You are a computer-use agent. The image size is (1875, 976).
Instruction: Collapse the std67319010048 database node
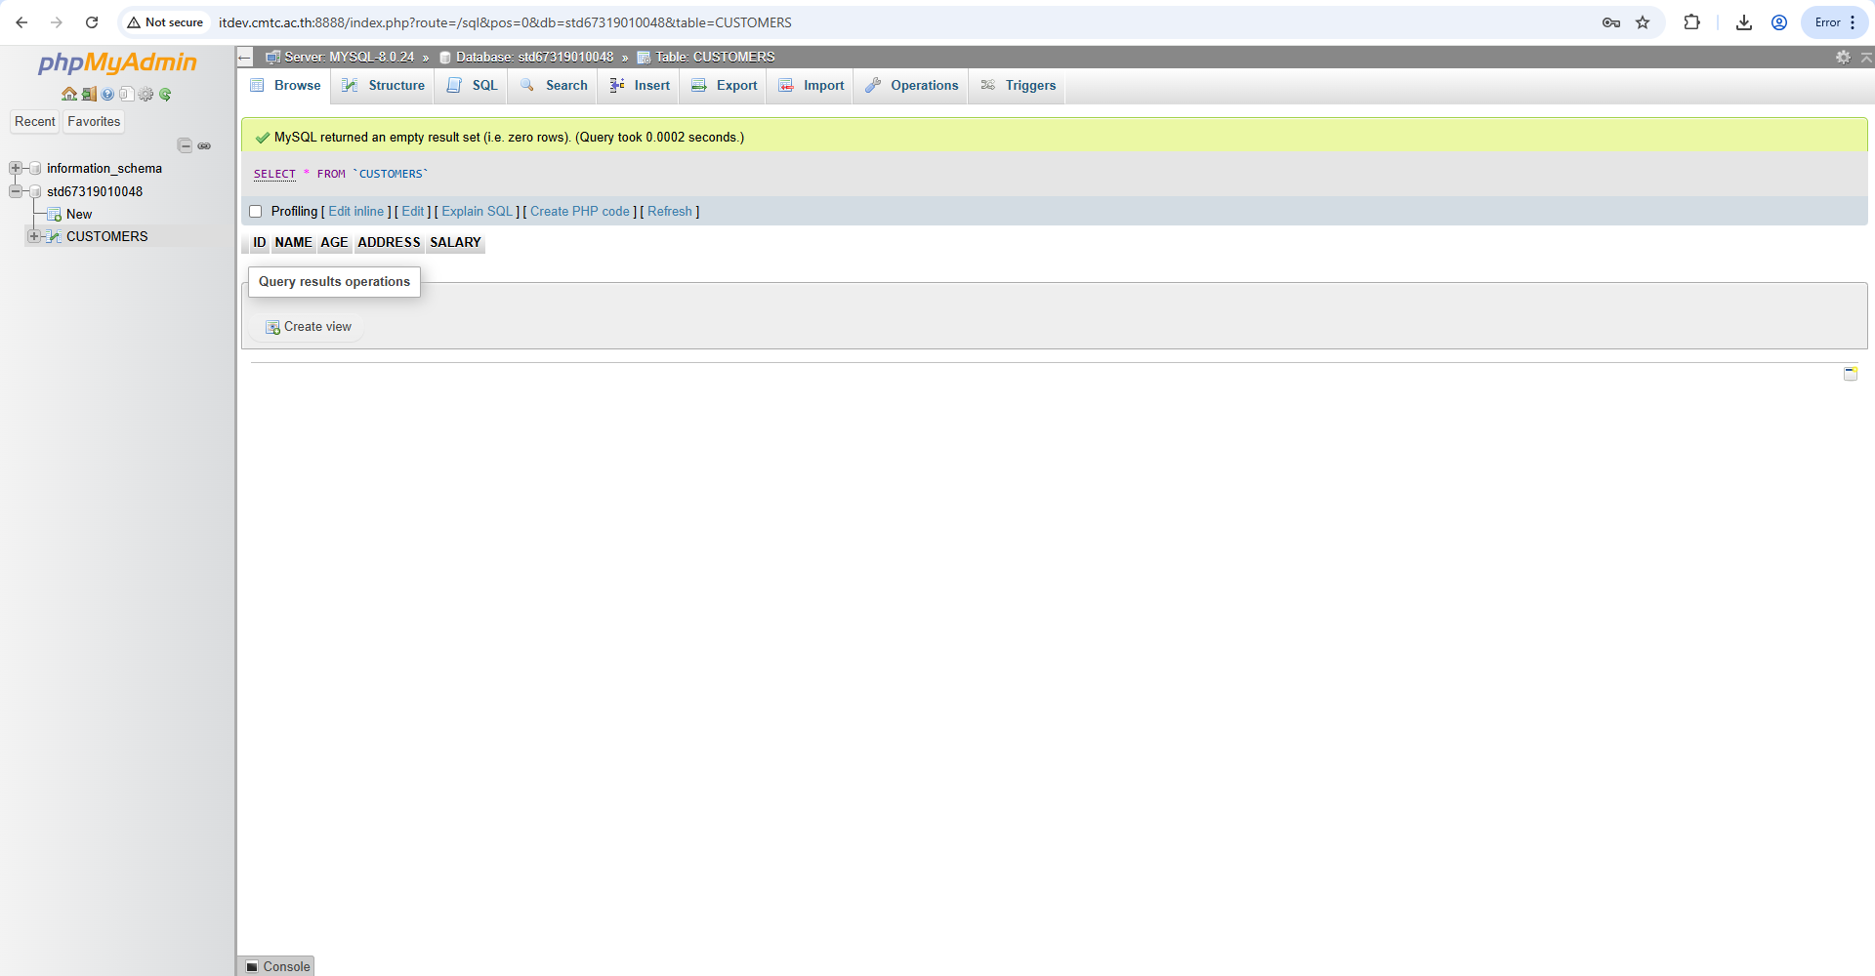(16, 191)
